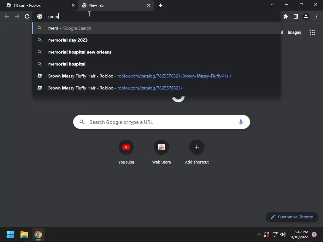Open the volume speaker tray icon
This screenshot has width=323, height=242.
(283, 234)
